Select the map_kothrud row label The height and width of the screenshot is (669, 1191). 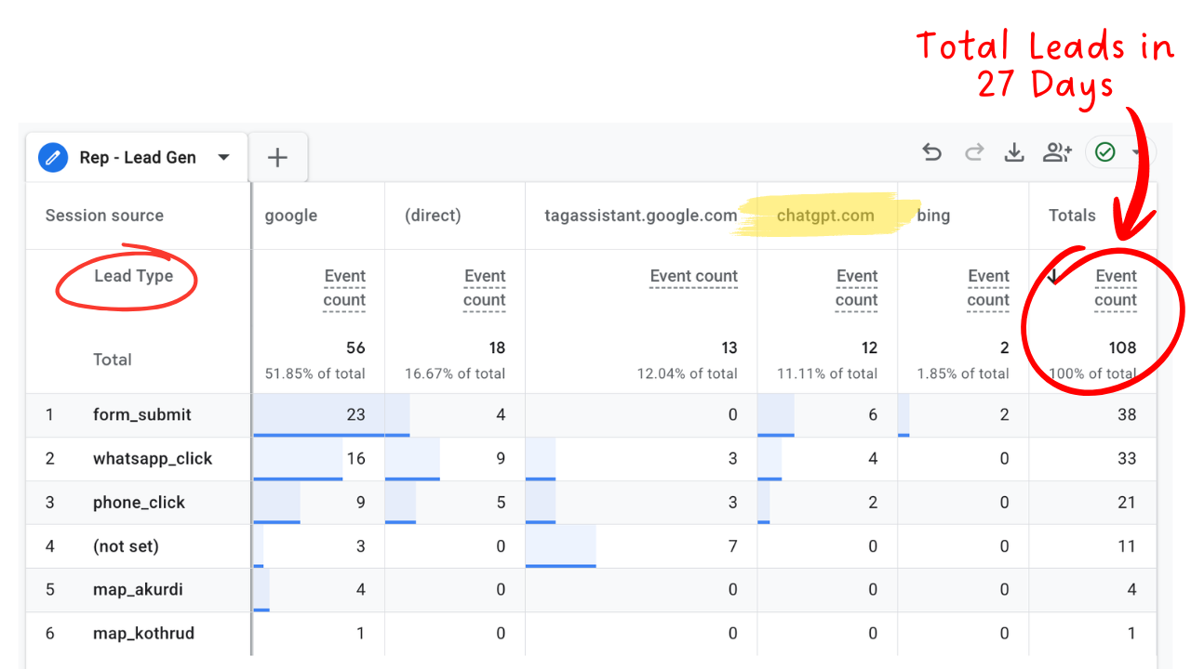click(x=144, y=633)
